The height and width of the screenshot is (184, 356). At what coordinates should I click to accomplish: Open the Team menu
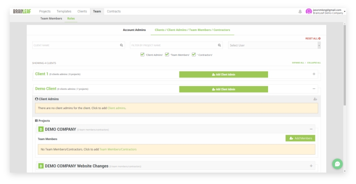tap(97, 11)
